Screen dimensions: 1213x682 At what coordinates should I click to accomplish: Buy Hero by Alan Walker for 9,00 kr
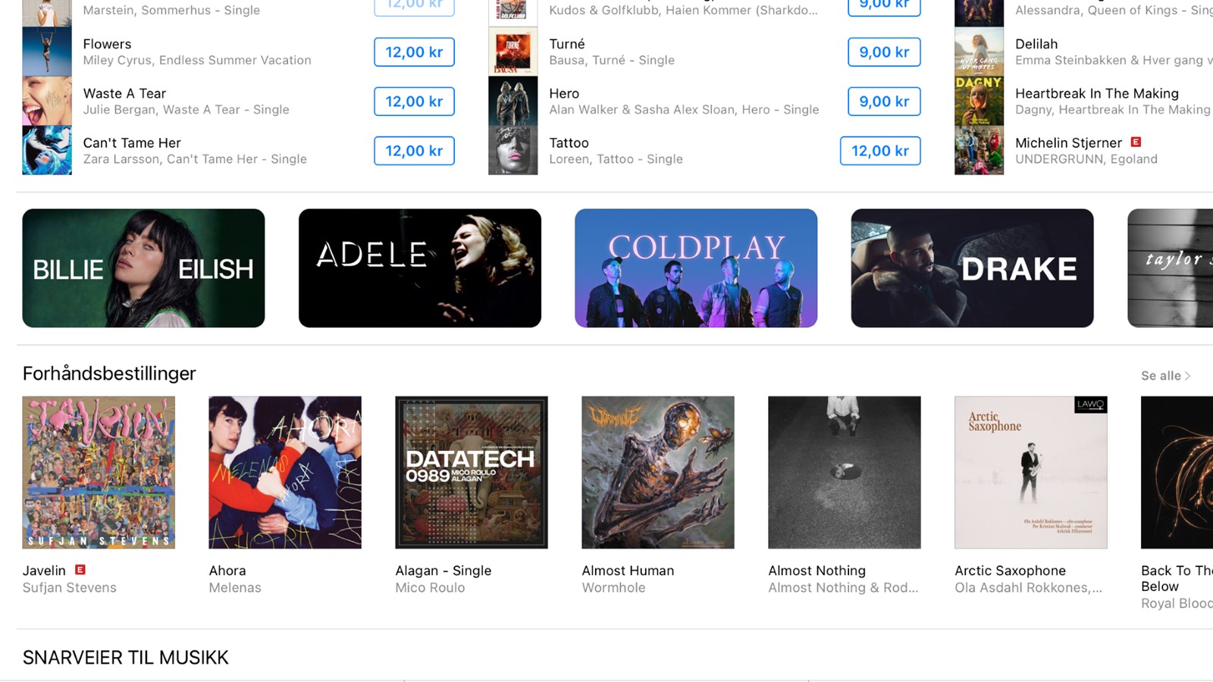coord(884,102)
